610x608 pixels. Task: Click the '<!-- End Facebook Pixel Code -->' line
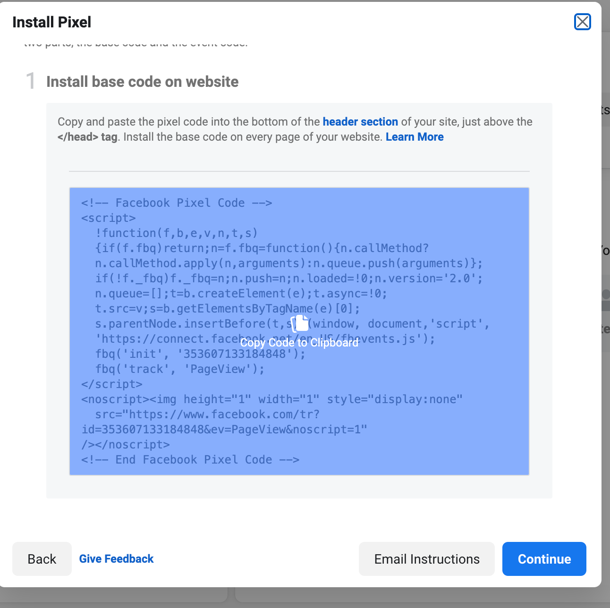click(x=190, y=460)
